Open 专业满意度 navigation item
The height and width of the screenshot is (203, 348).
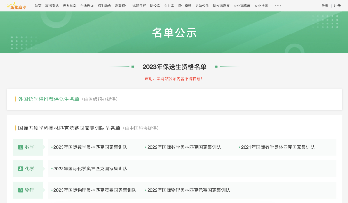point(242,6)
